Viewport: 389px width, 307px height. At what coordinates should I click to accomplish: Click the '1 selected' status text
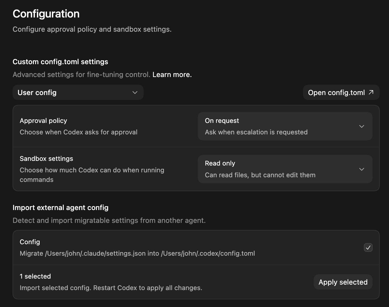pyautogui.click(x=35, y=276)
